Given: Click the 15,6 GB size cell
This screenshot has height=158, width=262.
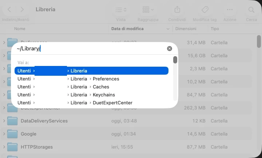Looking at the screenshot, I should (x=196, y=55).
